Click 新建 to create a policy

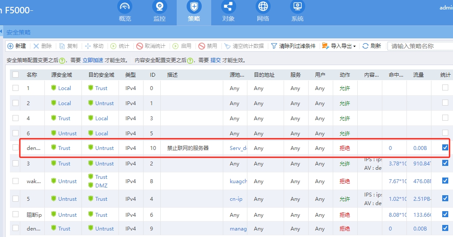pos(17,46)
